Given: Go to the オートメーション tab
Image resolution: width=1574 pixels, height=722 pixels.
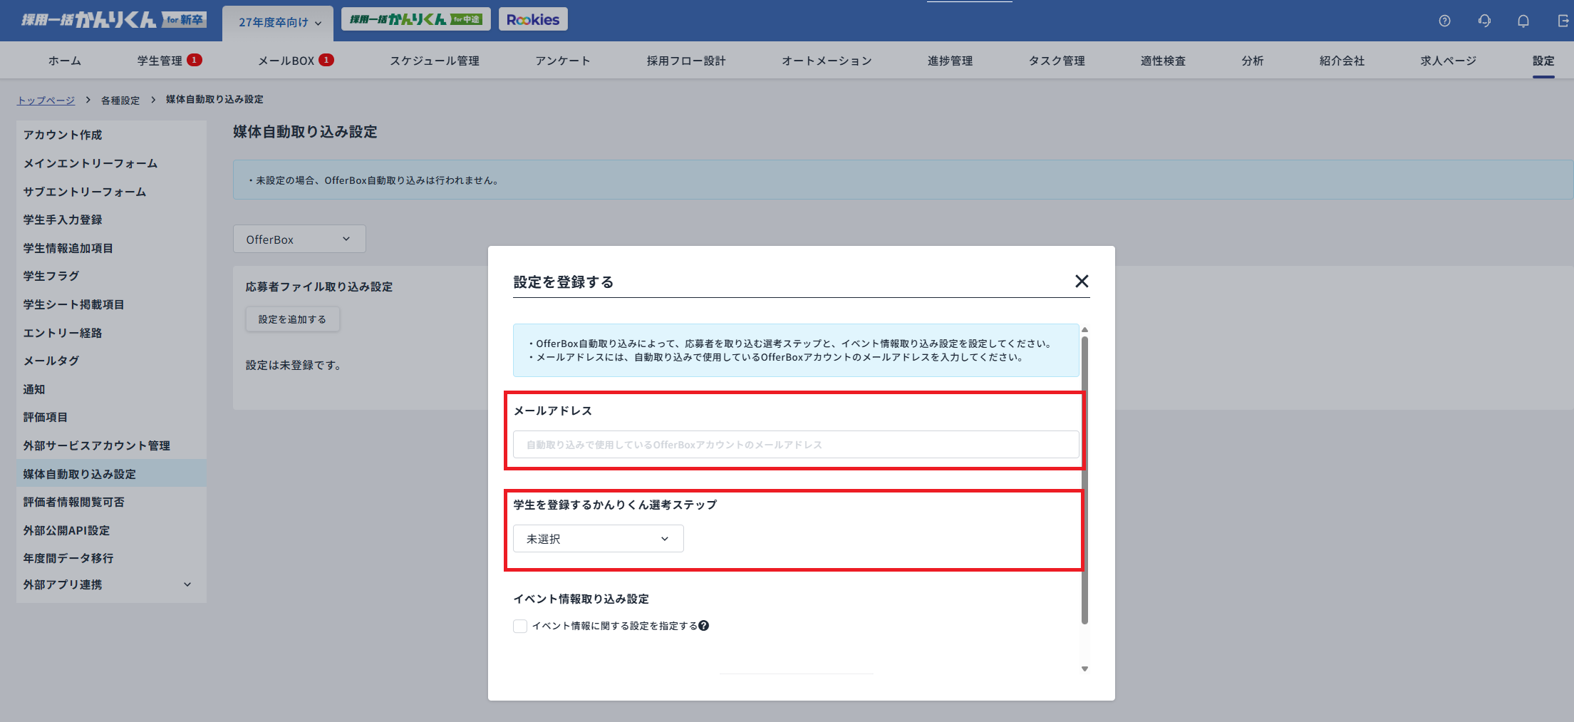Looking at the screenshot, I should click(826, 61).
